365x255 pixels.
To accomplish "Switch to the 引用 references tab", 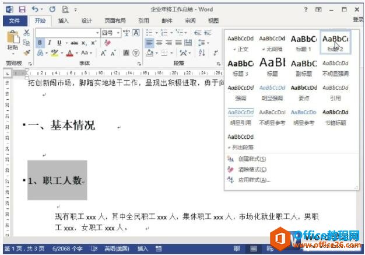I will click(143, 21).
